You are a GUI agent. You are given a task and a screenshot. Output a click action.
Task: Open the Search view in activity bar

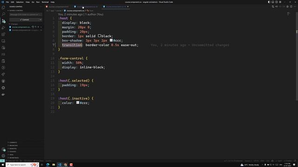3,14
